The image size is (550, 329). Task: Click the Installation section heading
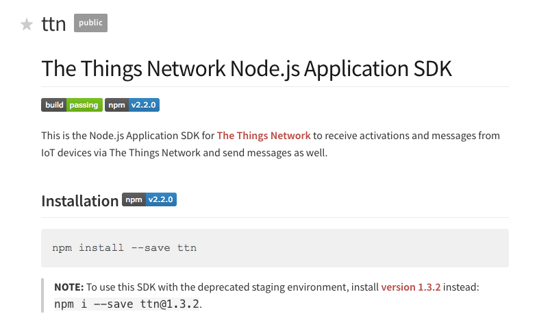[79, 201]
